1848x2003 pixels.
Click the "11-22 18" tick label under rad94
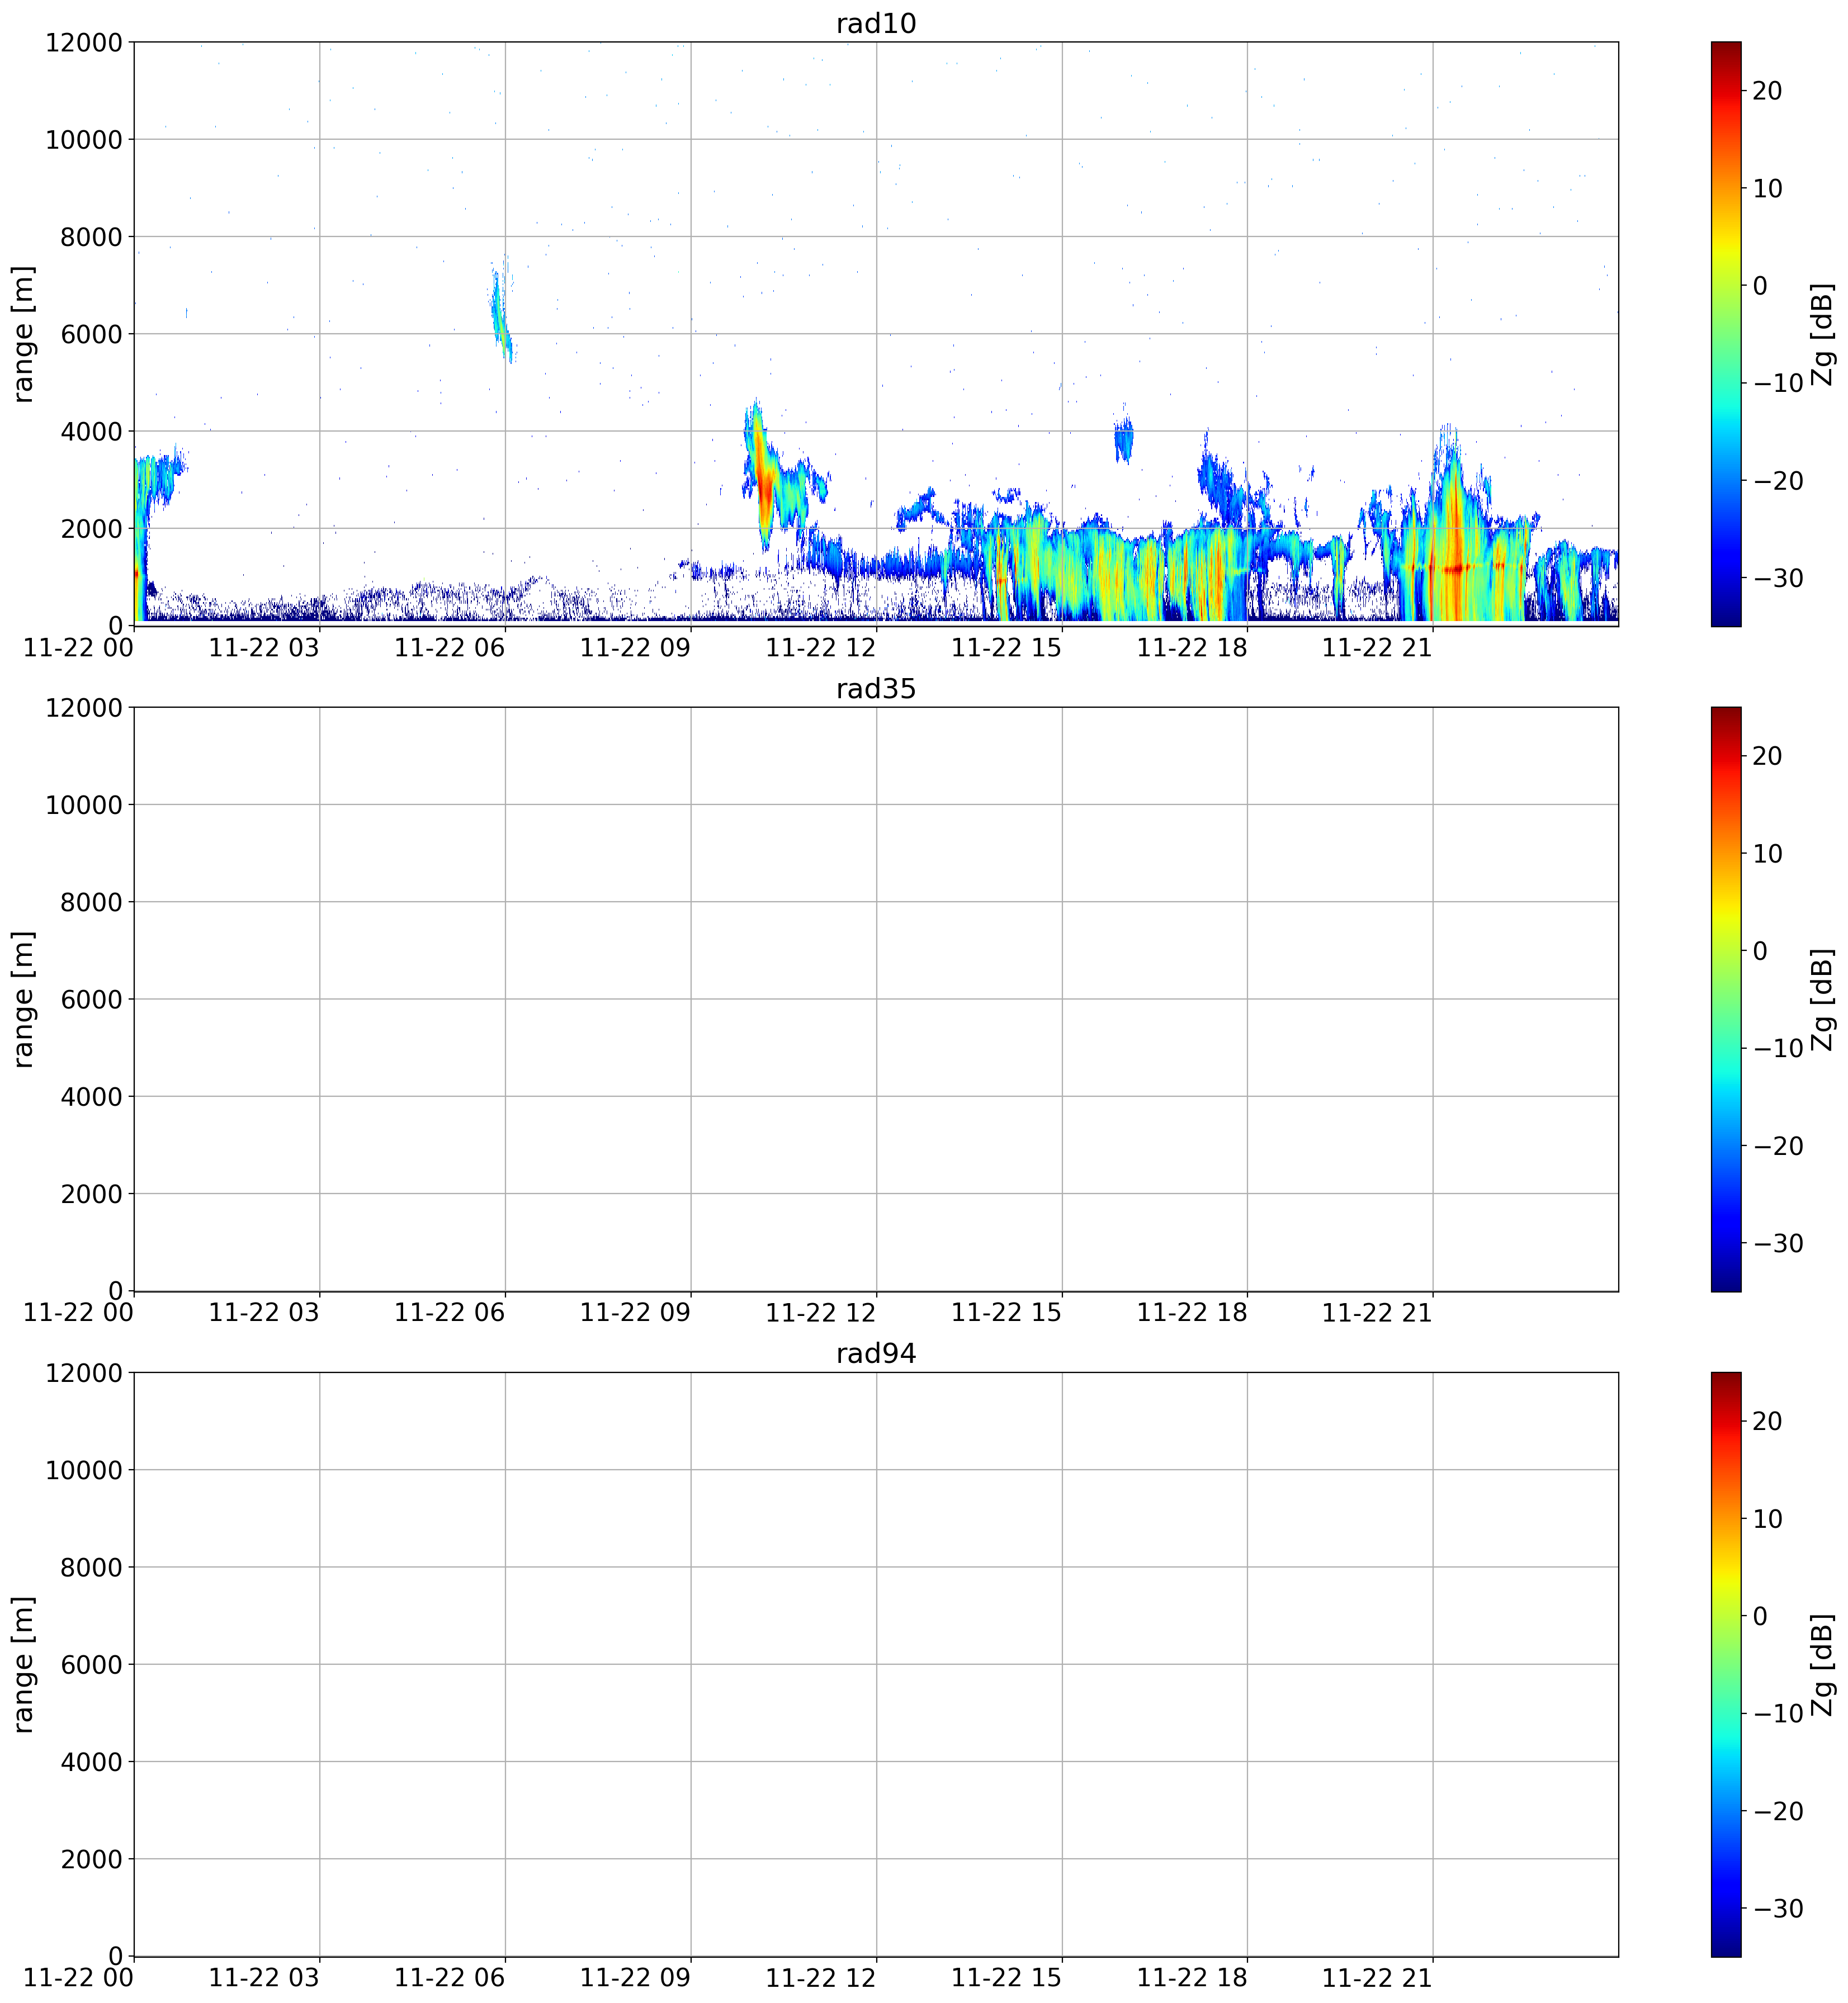pos(1193,1978)
